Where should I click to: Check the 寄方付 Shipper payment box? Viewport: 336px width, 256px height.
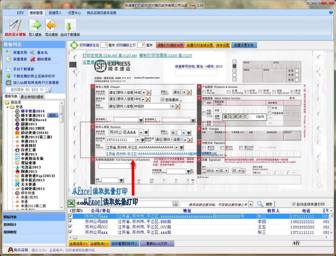(204, 148)
